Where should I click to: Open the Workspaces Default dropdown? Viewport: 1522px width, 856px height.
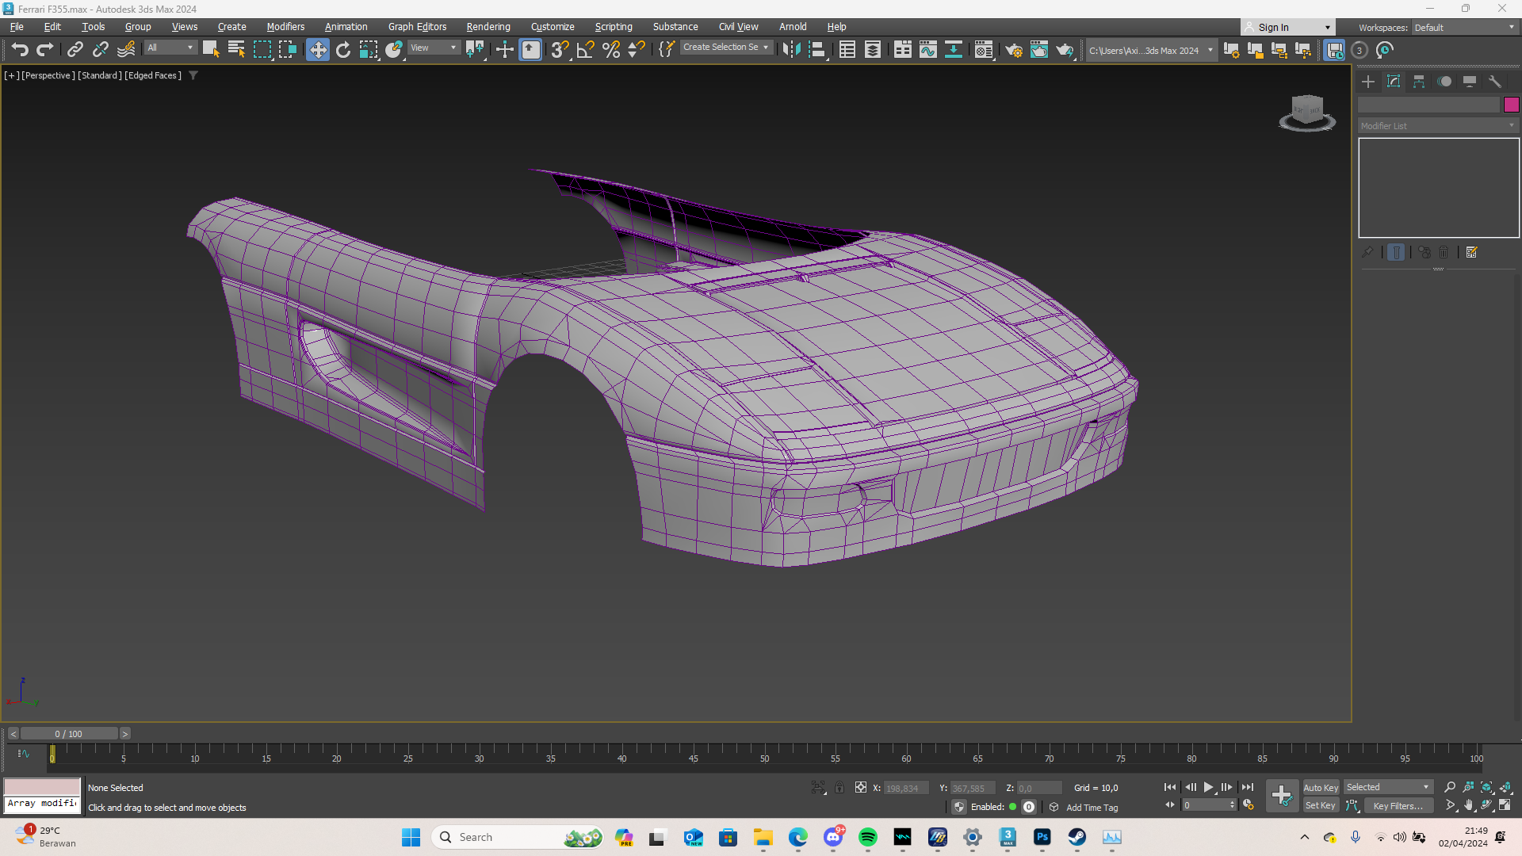1464,27
